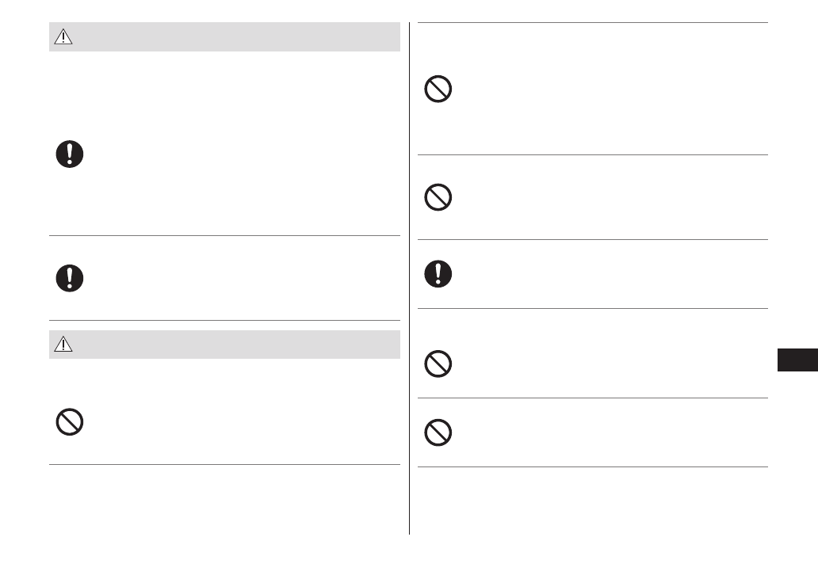Image resolution: width=818 pixels, height=575 pixels.
Task: Select the black tab on the right page edge
Action: tap(797, 359)
